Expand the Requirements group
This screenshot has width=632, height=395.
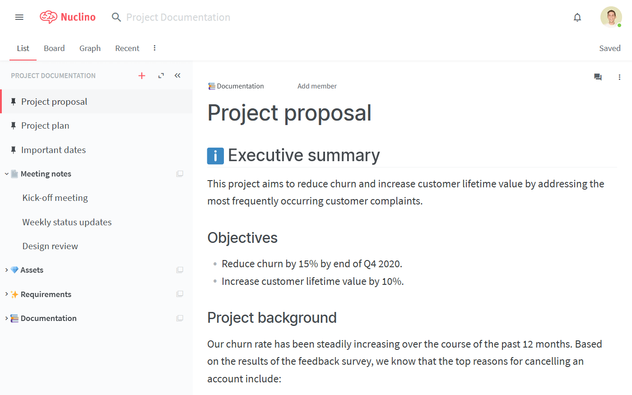tap(7, 294)
